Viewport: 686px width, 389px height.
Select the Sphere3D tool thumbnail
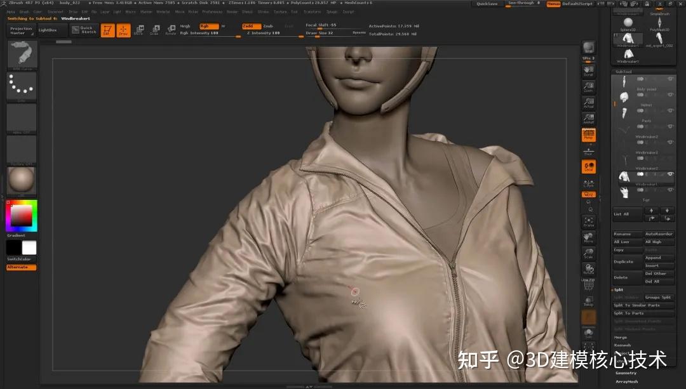coord(628,24)
